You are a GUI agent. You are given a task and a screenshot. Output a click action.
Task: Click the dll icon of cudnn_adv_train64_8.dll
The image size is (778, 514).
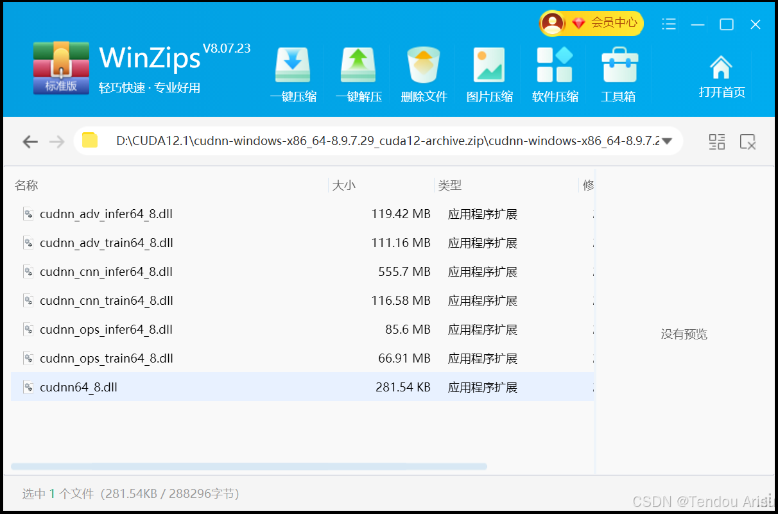pos(28,243)
